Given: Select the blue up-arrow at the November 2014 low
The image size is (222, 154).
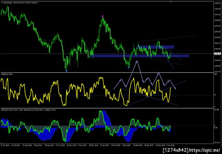Looking at the screenshot, I should pyautogui.click(x=66, y=71).
